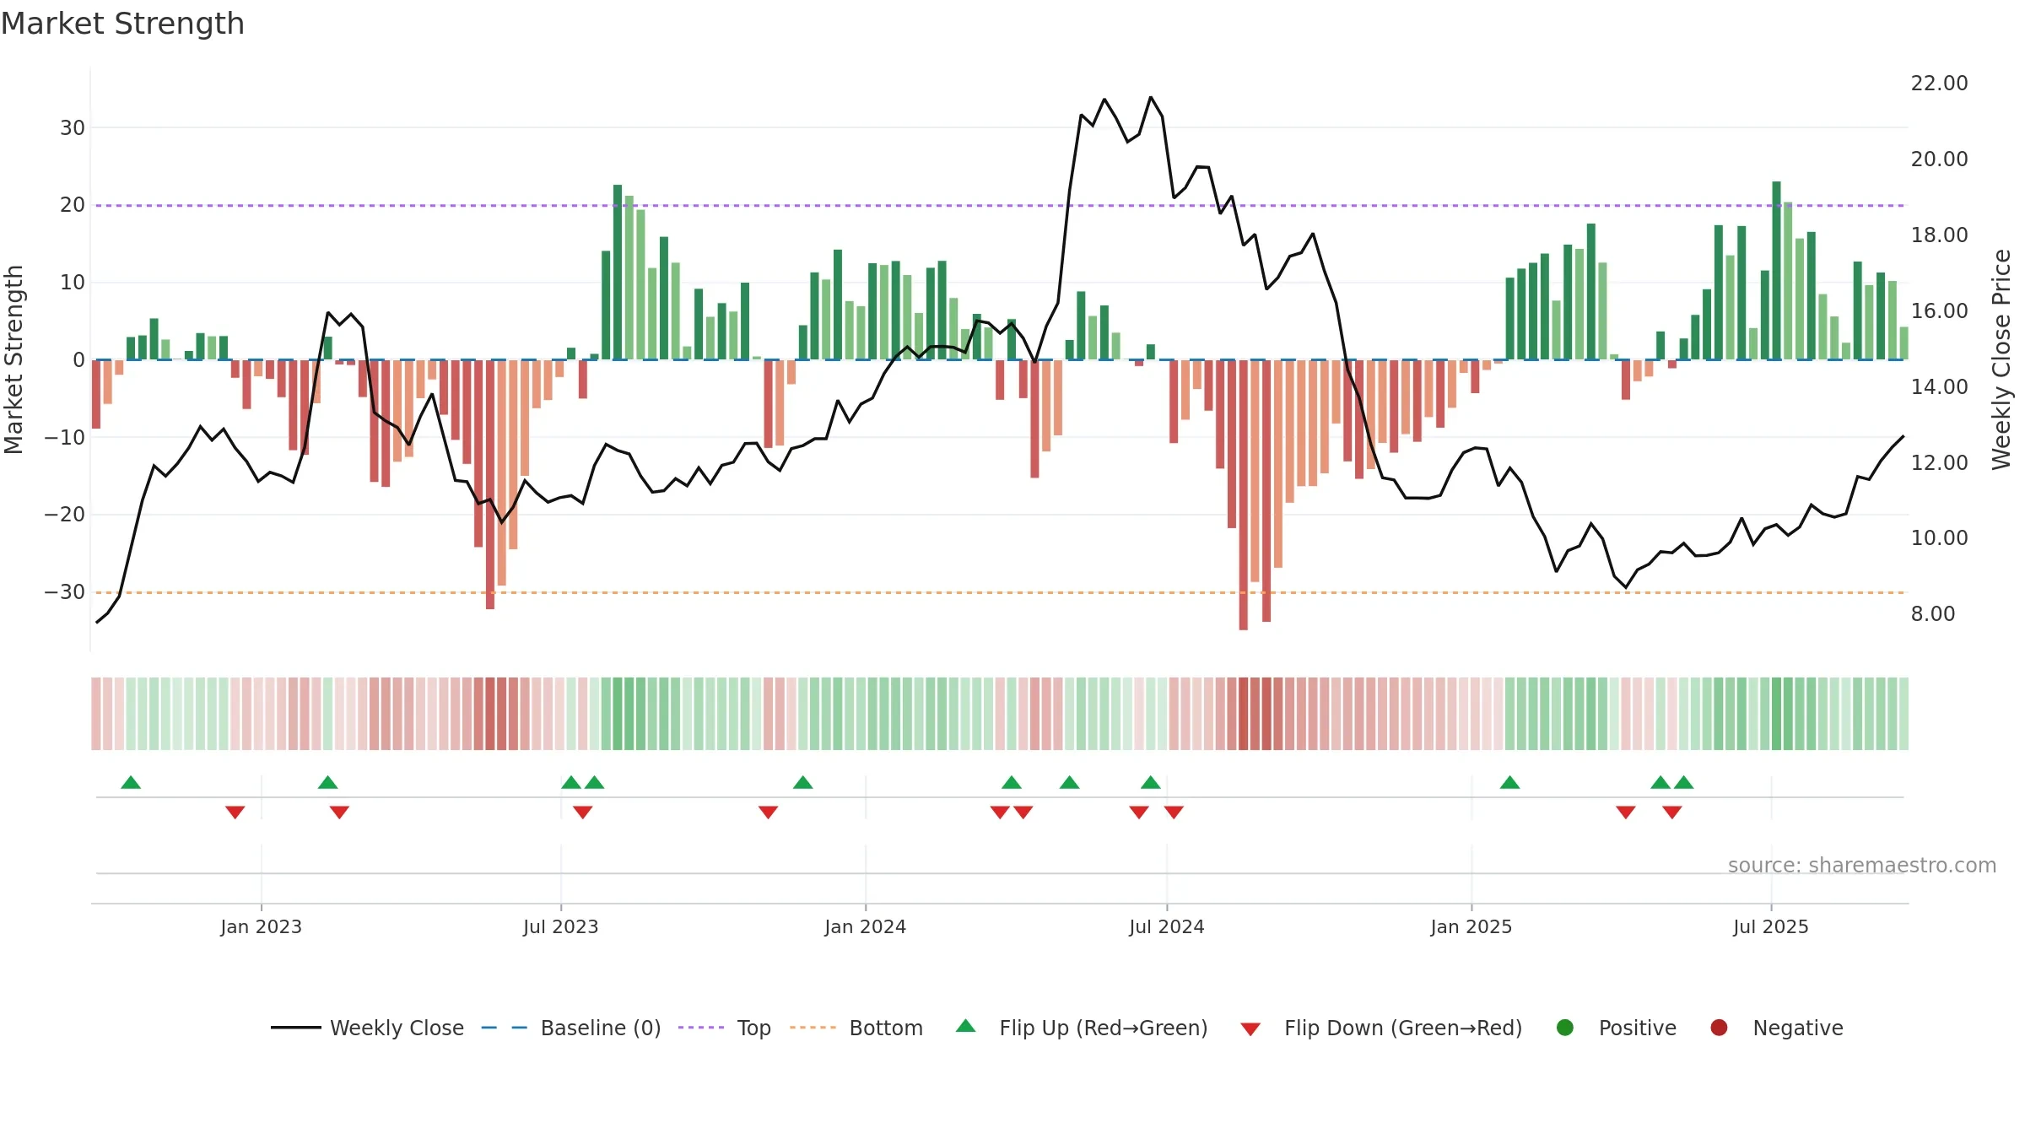The image size is (2025, 1139).
Task: Click the tallest green bar at Jul 2025
Action: pos(1777,271)
